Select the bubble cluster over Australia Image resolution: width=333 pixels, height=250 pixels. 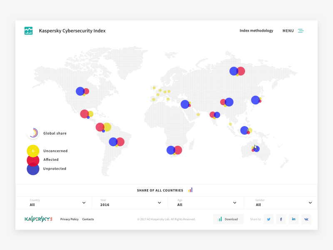(256, 148)
